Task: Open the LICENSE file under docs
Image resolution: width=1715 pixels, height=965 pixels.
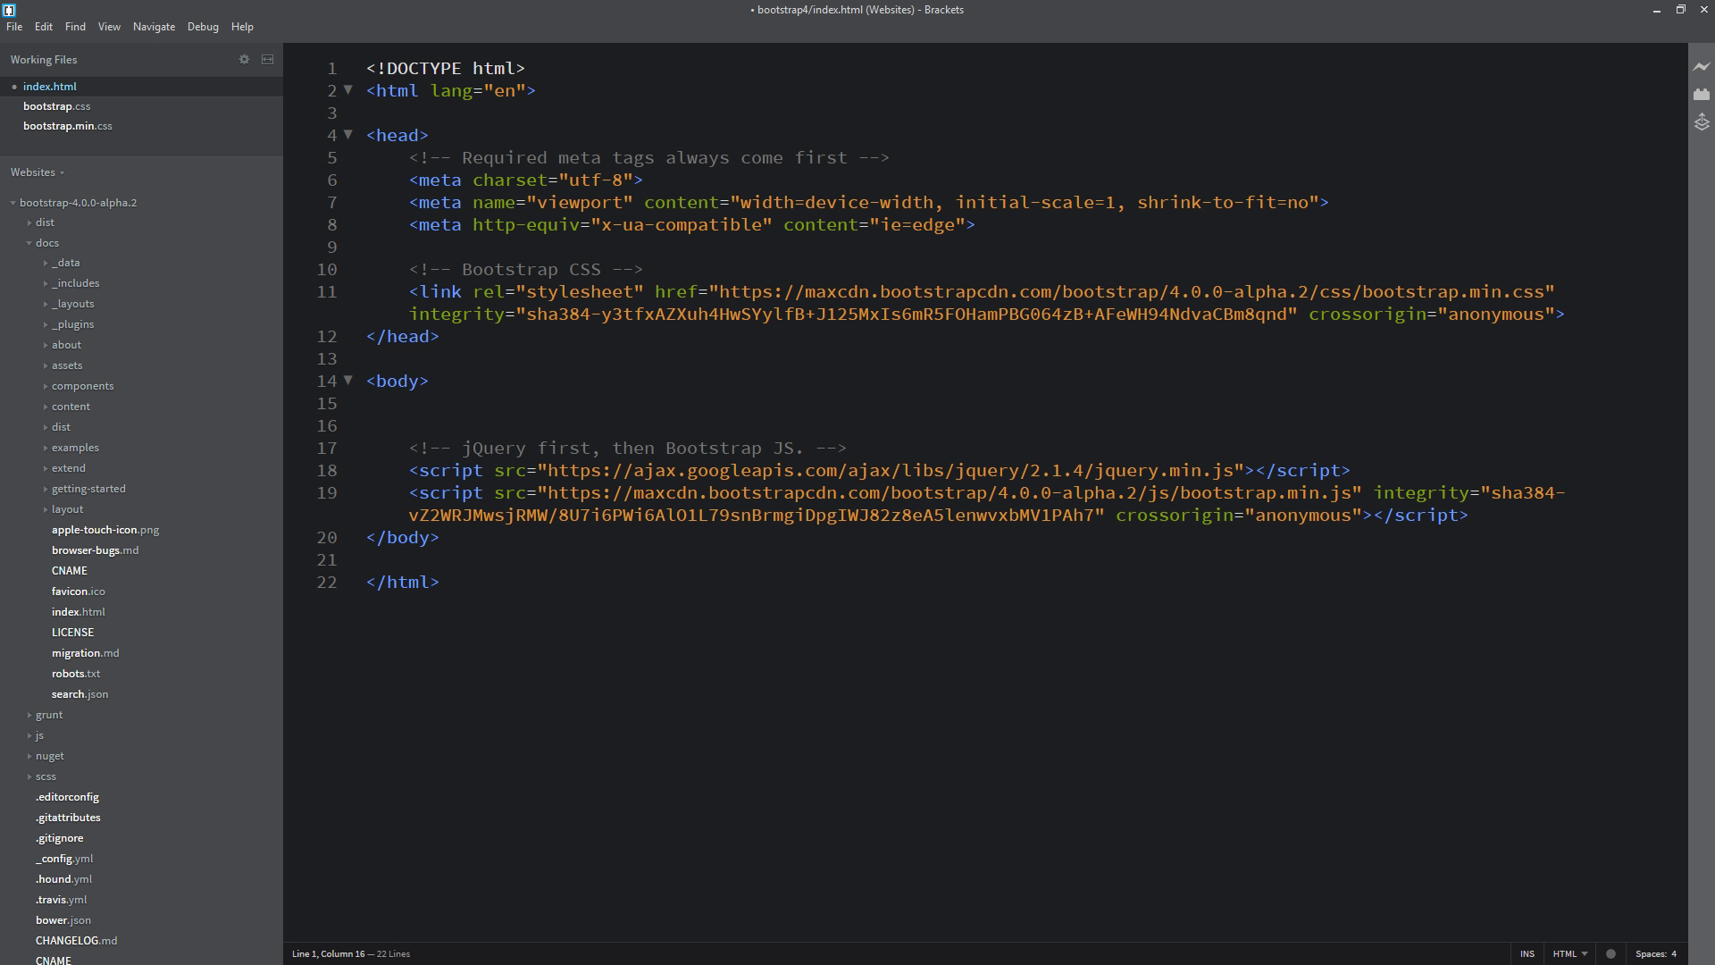Action: [x=72, y=633]
